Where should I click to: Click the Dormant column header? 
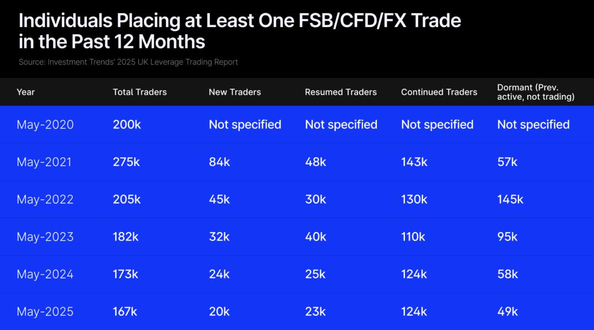pyautogui.click(x=536, y=92)
